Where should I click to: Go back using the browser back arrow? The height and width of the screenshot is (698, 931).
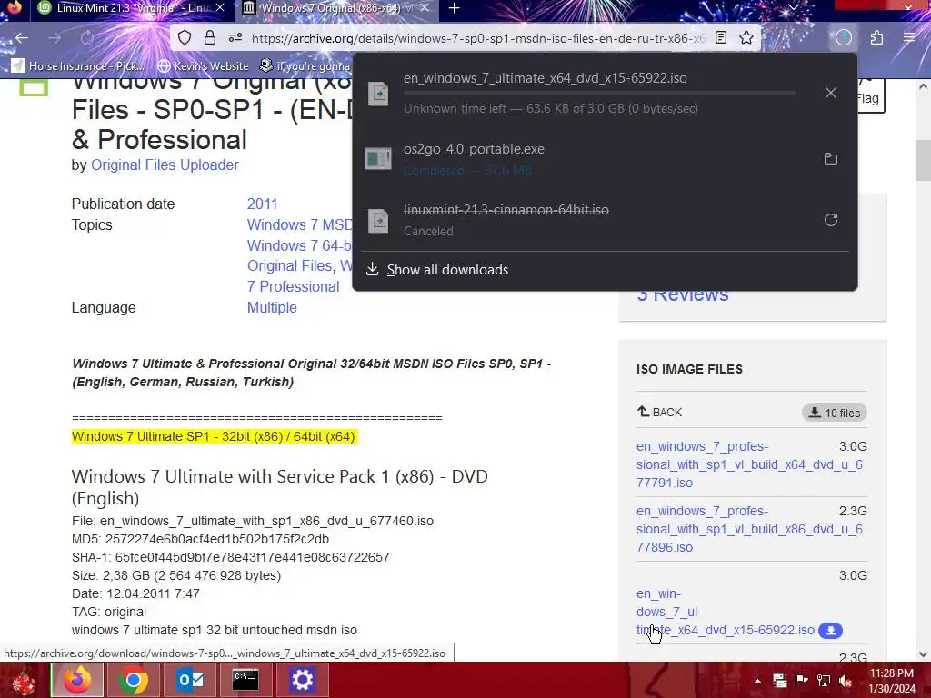[x=22, y=38]
